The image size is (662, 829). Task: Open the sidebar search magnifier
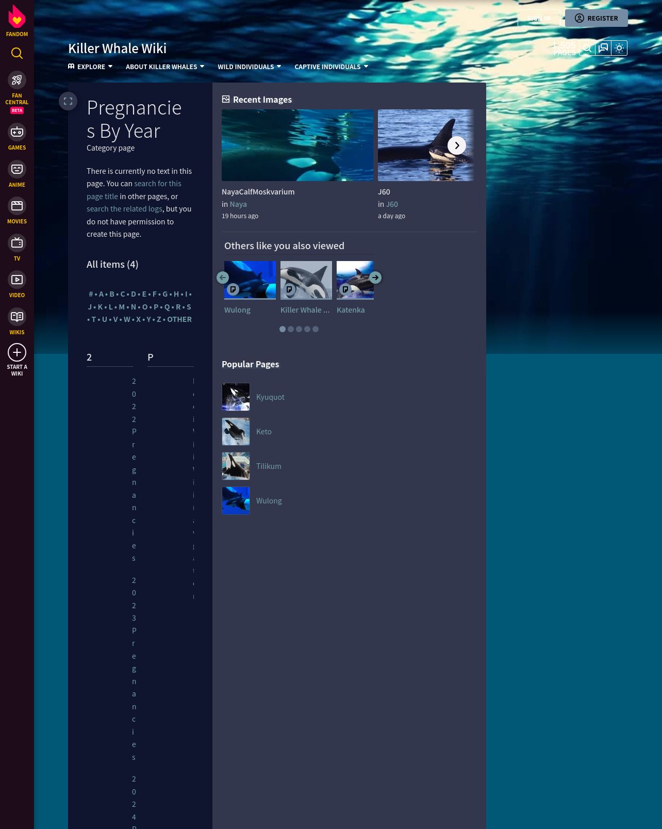click(x=17, y=53)
